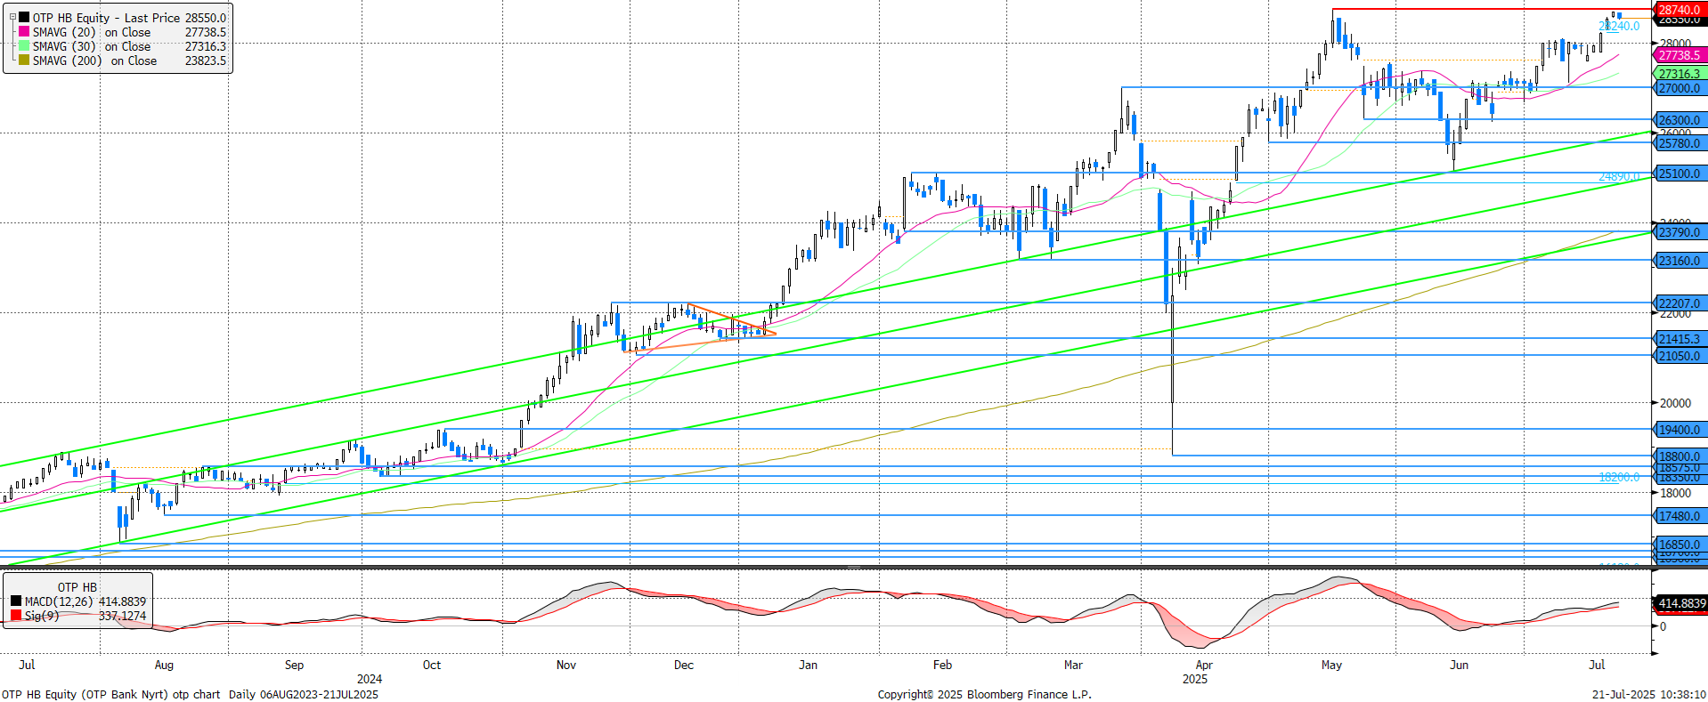Click the 2025 year label on the time axis
Image resolution: width=1708 pixels, height=702 pixels.
pyautogui.click(x=1195, y=679)
